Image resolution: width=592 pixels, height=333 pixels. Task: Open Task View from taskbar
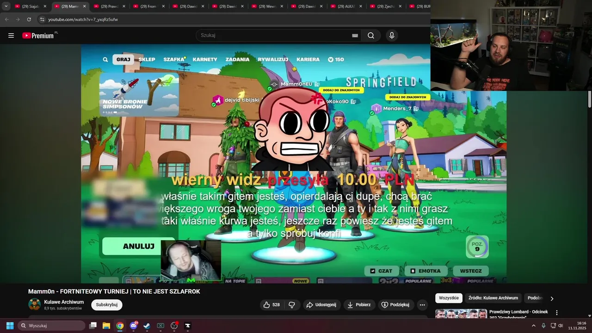coord(93,326)
